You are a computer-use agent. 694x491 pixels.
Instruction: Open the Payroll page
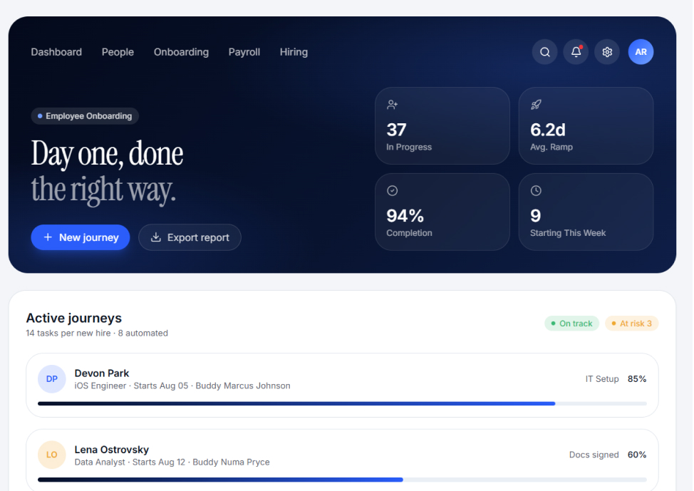(x=244, y=52)
